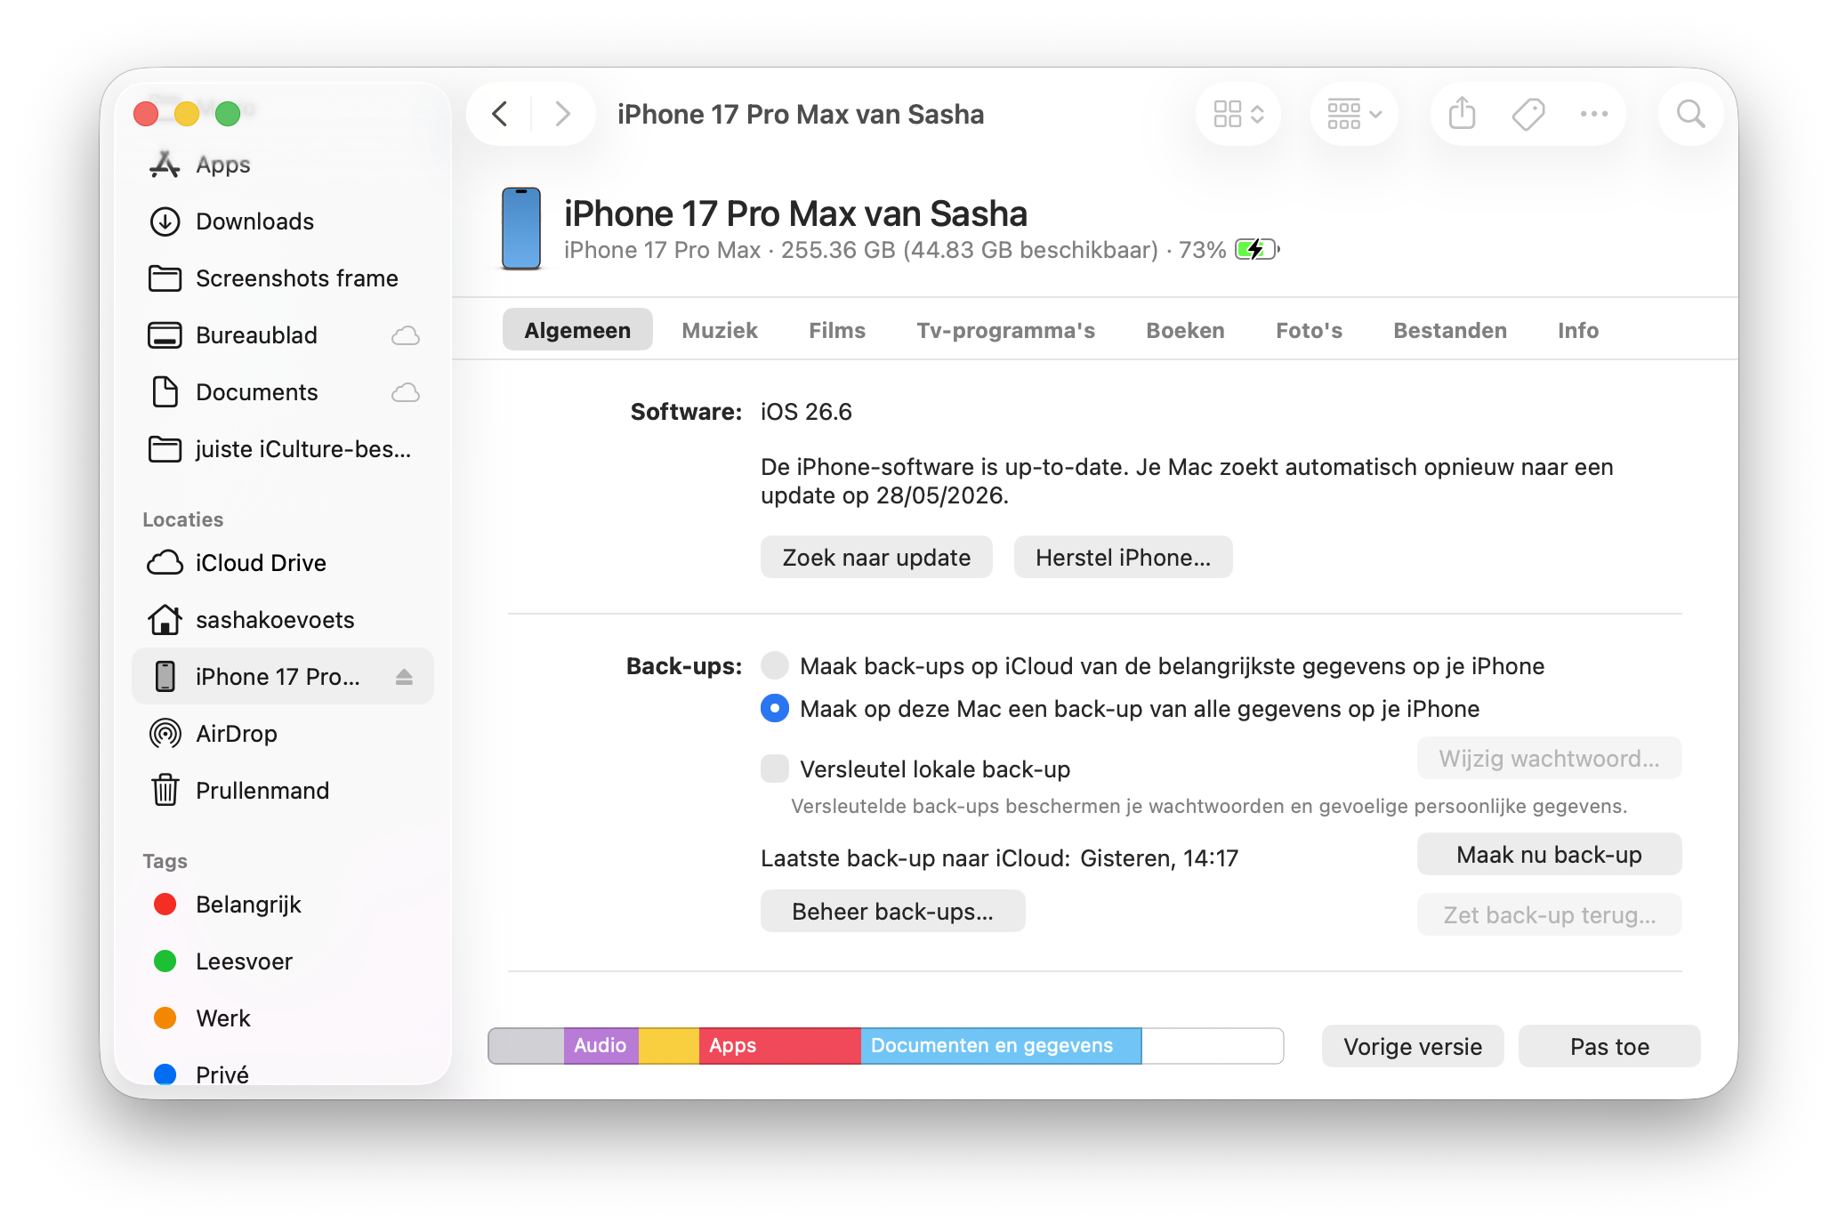Switch to the Films tab

tap(837, 330)
